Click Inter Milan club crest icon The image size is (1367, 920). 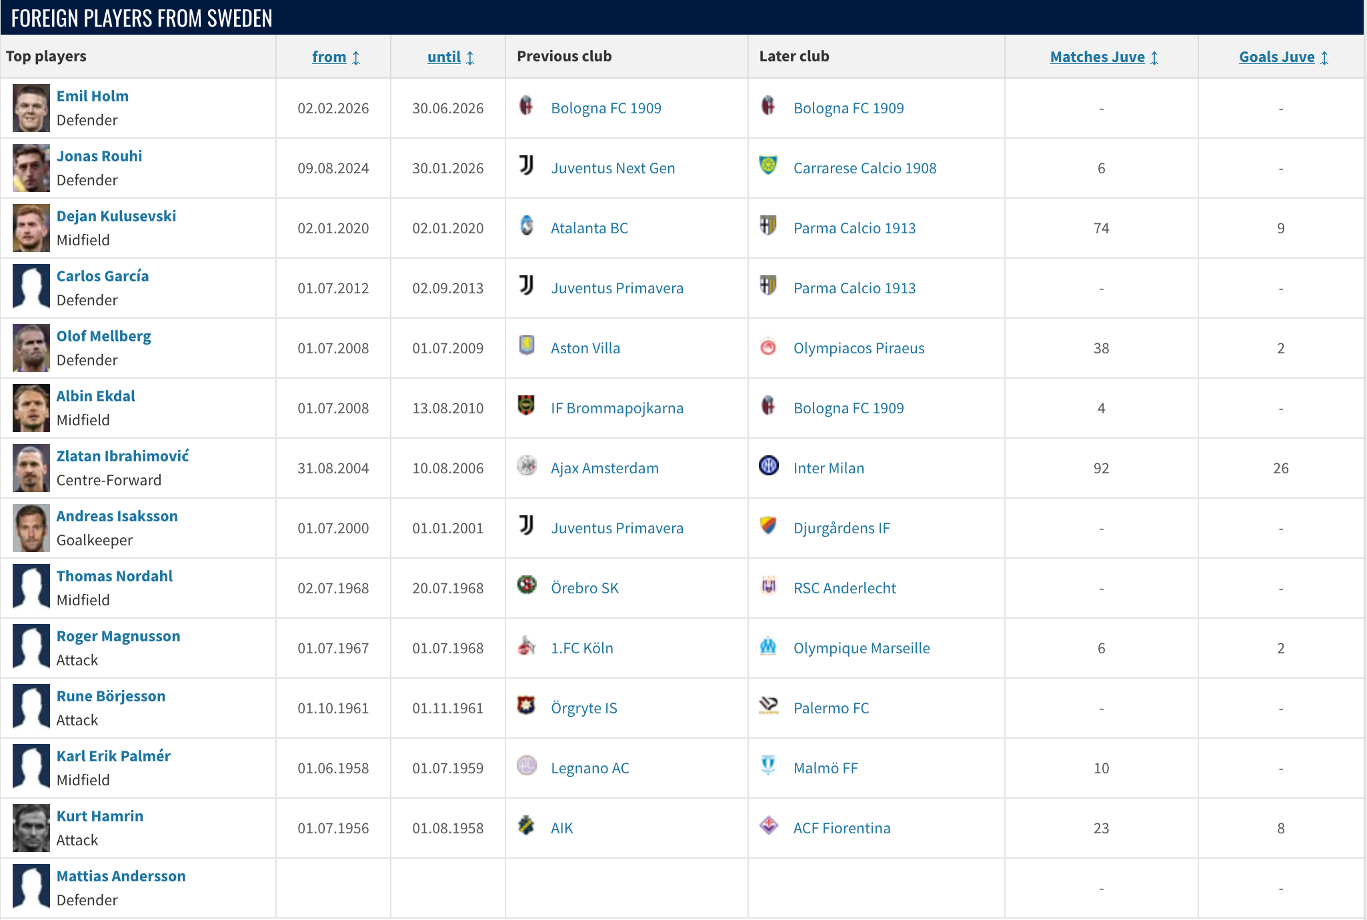[768, 465]
